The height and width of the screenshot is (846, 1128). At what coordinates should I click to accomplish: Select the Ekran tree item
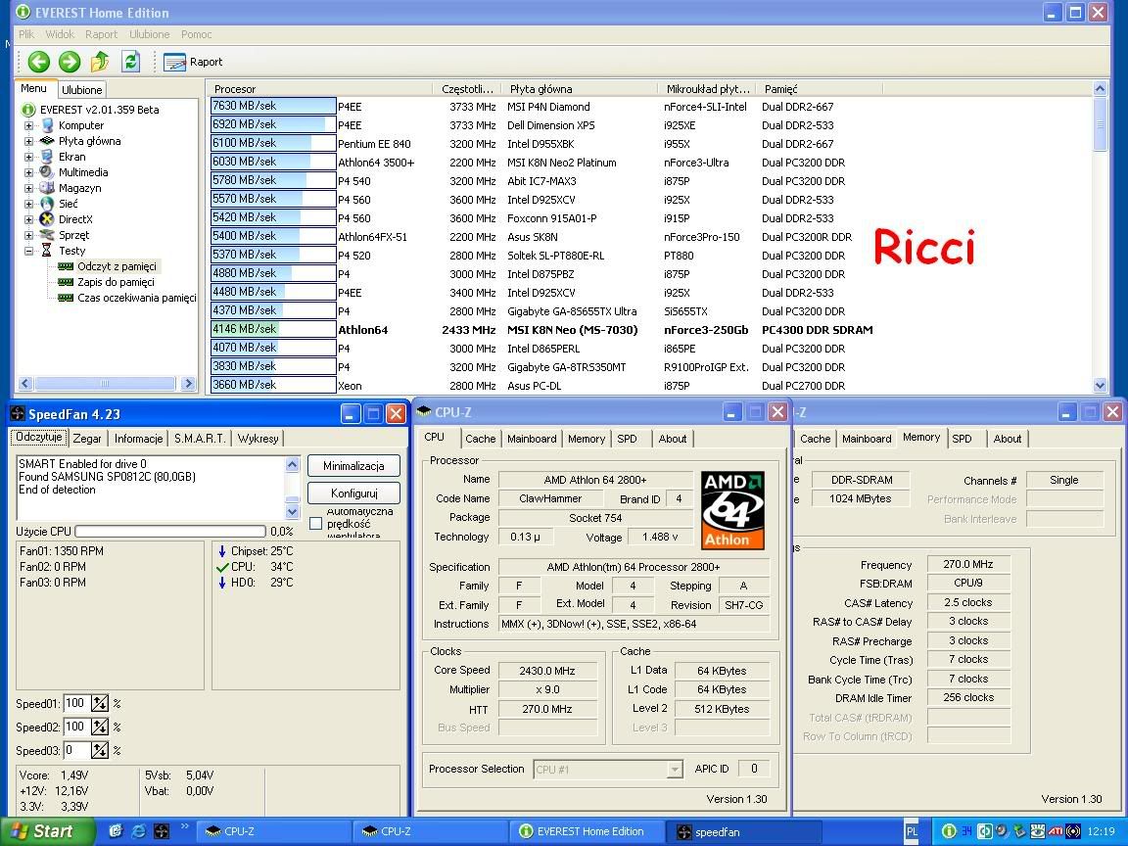coord(71,157)
